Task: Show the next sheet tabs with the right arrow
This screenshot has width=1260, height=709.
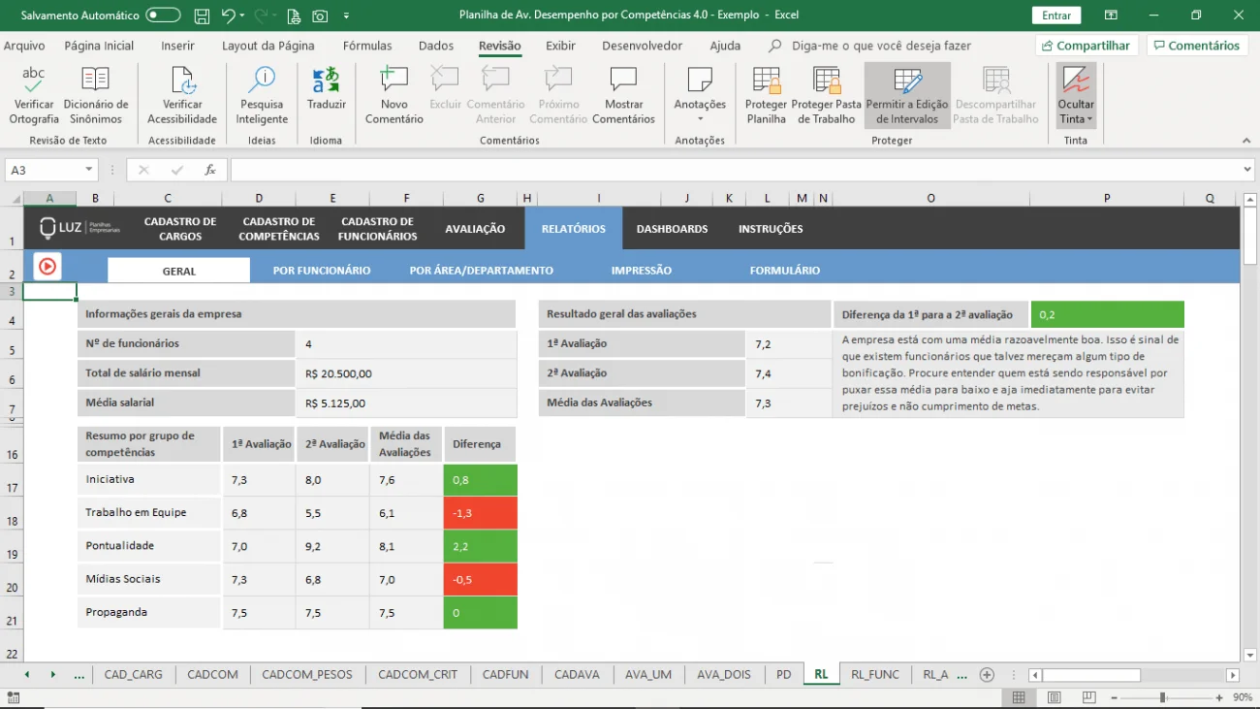Action: [x=52, y=675]
